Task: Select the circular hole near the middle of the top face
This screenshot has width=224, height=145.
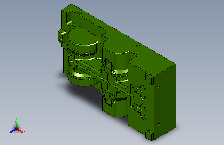Action: 138,46
